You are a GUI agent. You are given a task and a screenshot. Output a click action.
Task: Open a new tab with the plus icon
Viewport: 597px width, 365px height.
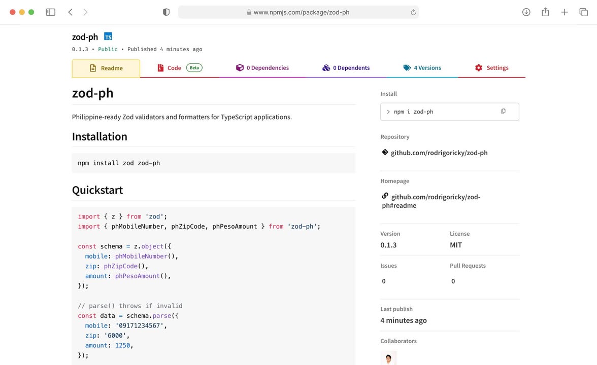click(565, 12)
